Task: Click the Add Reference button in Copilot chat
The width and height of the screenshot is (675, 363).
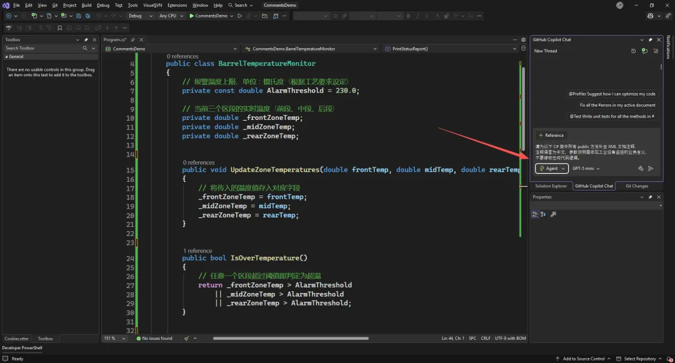Action: 551,136
